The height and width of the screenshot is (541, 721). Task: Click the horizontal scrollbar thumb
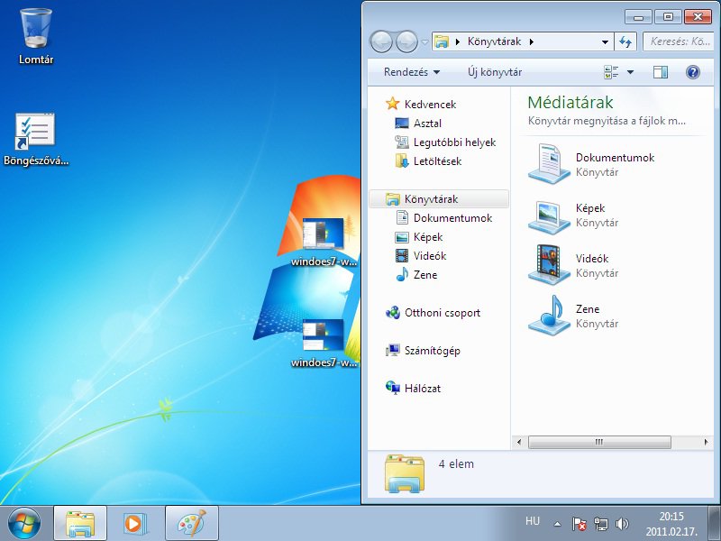click(x=599, y=442)
